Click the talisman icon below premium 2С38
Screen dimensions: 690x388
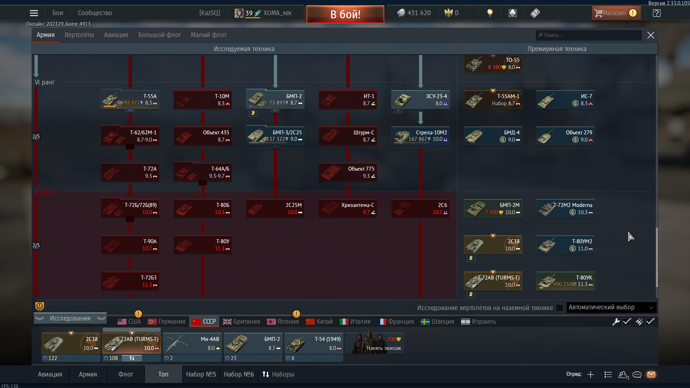tap(471, 258)
